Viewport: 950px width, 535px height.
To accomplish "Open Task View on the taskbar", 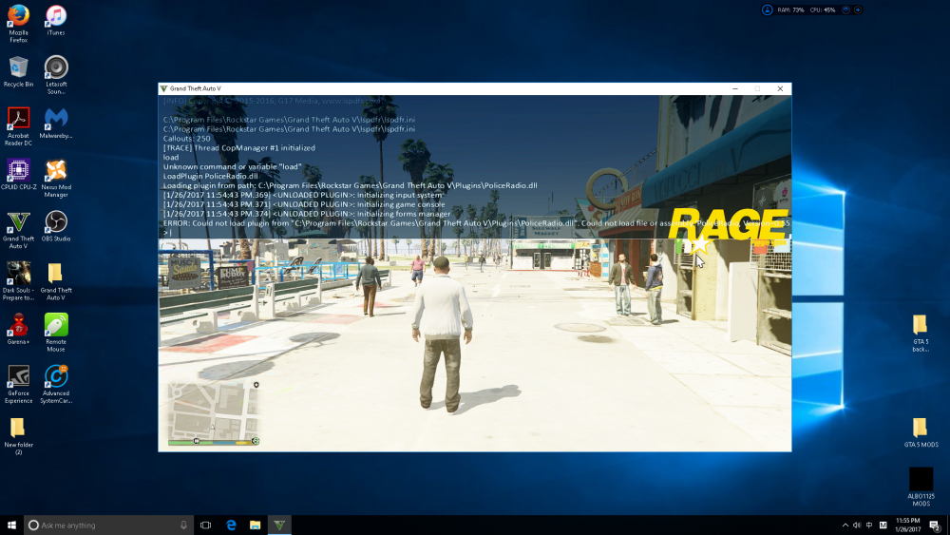I will 206,525.
